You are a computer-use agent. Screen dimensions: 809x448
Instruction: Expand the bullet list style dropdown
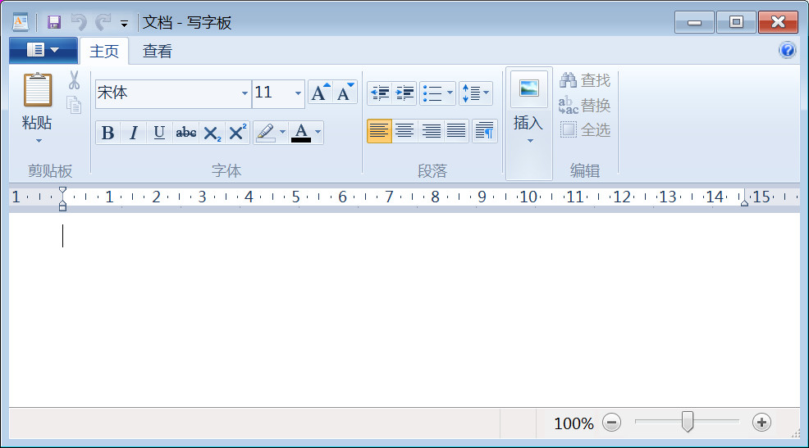pos(450,93)
